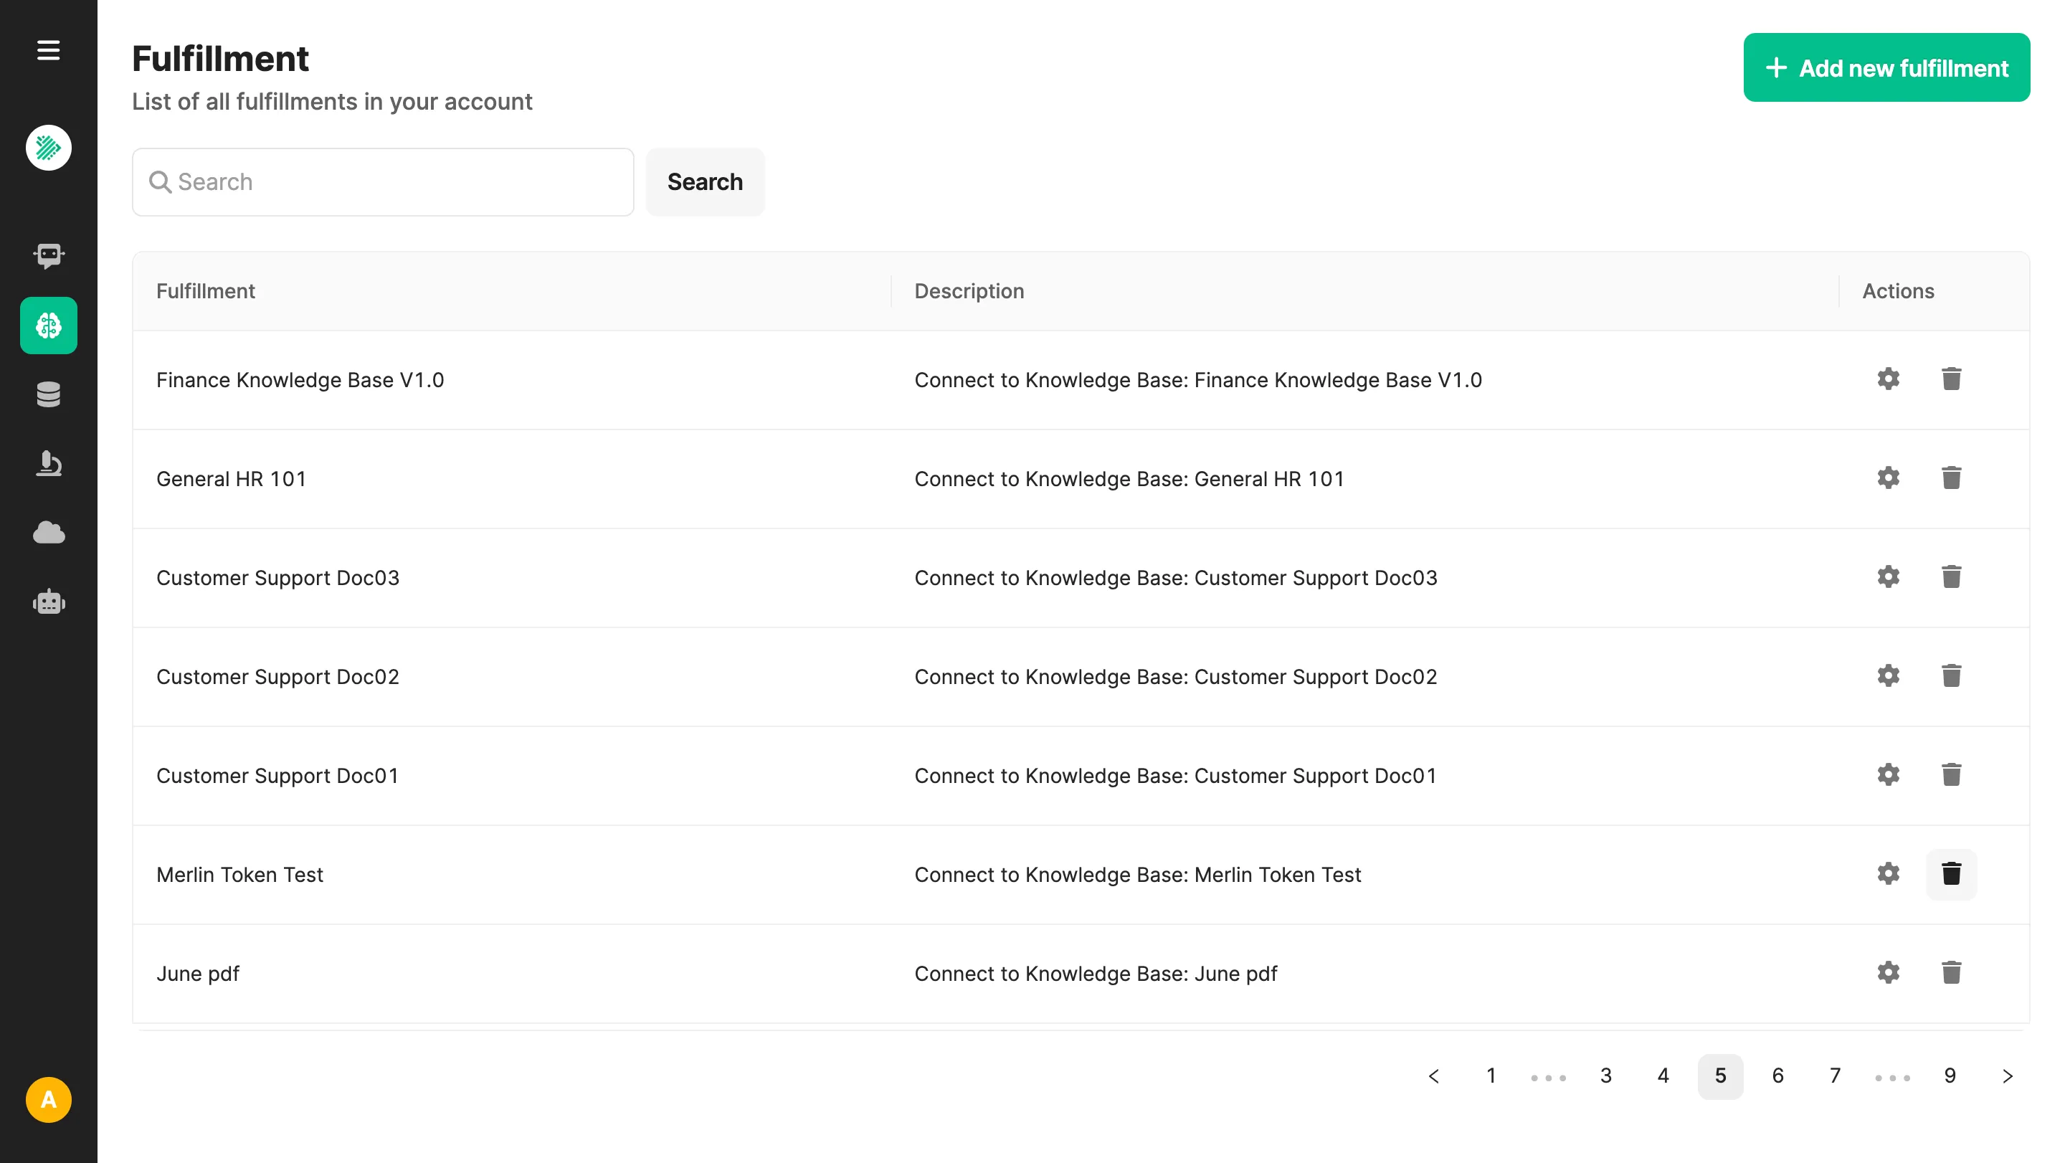This screenshot has height=1163, width=2065.
Task: Jump forward pages via right ellipsis
Action: coord(1893,1078)
